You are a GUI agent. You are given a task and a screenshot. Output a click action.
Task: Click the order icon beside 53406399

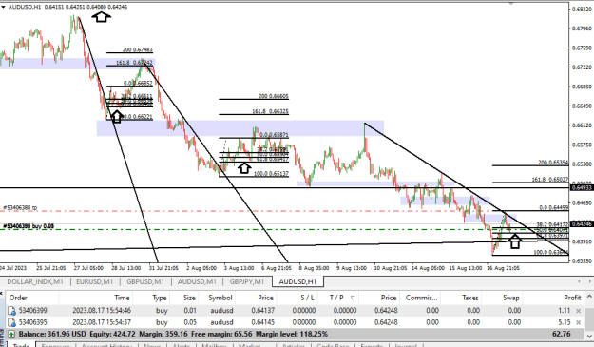coord(11,311)
